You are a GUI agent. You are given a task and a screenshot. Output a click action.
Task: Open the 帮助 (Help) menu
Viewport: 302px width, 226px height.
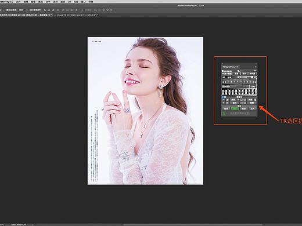point(91,2)
